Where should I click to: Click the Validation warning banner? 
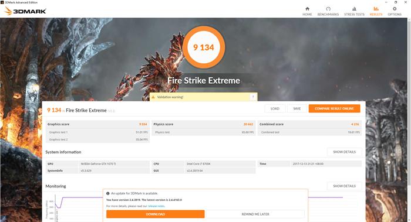(203, 97)
